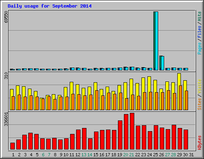Screen dimensions: 204x159
Task: Click the Pages legend label
Action: (200, 48)
